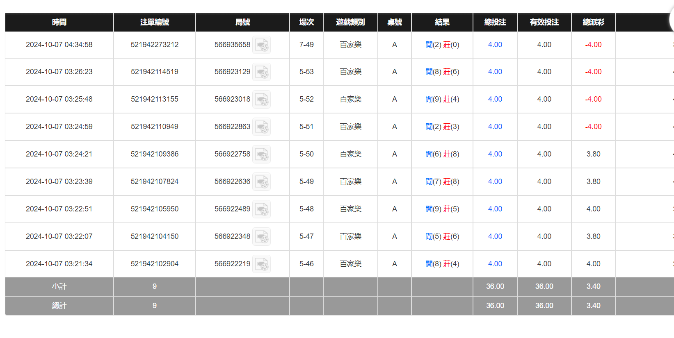Click blue 4.00 bet amount in 5-50 row
Screen dimensions: 674x338
point(495,154)
